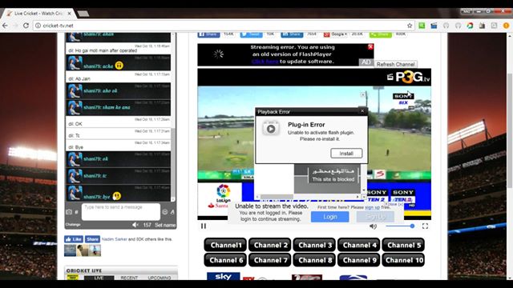Type in the chat message field

[121, 212]
